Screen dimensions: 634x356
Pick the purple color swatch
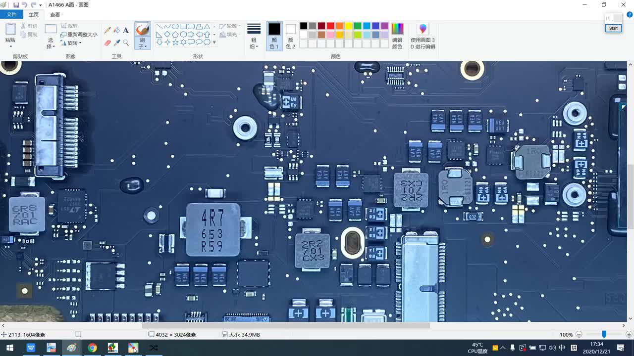coord(384,26)
